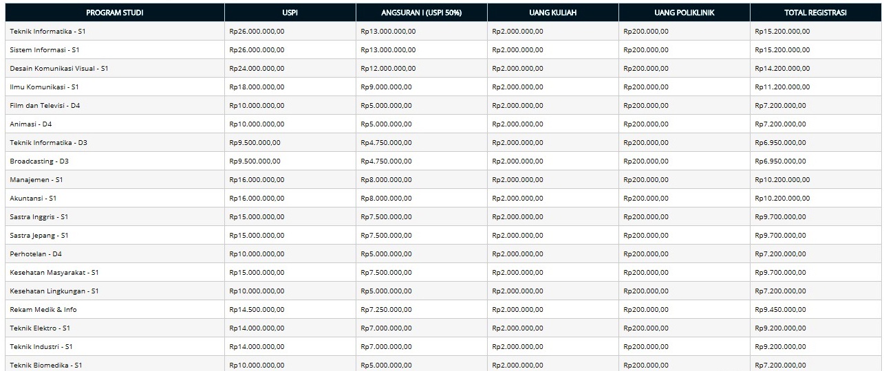The height and width of the screenshot is (371, 884).
Task: Click the PROGRAM STUDI column header
Action: (x=114, y=12)
